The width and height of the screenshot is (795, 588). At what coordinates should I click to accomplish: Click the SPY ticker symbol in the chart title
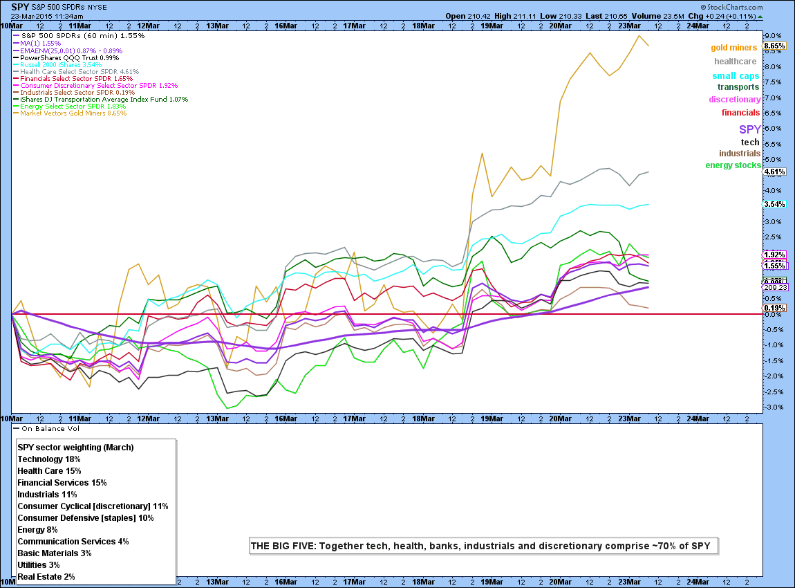pyautogui.click(x=20, y=7)
